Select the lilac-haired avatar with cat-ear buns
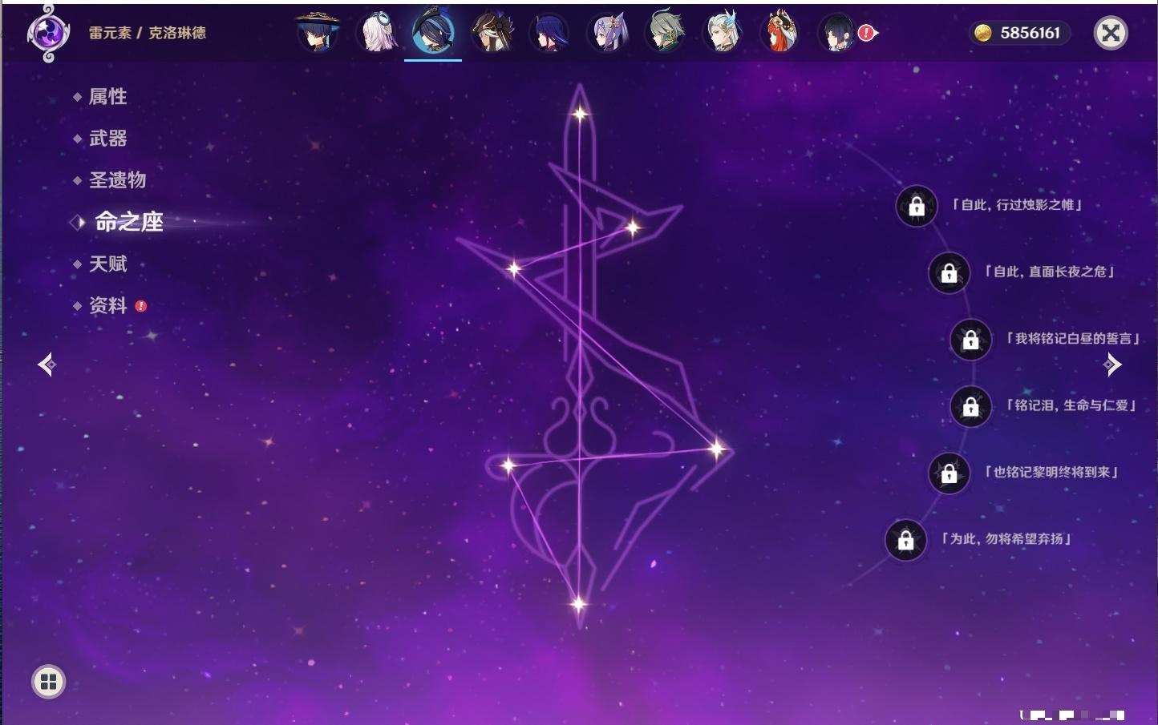The image size is (1158, 725). (x=607, y=32)
